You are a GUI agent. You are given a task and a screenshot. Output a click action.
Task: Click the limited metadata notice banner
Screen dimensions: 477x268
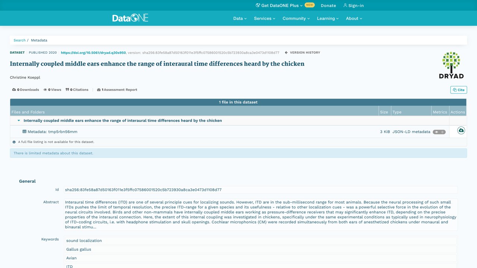click(x=238, y=153)
